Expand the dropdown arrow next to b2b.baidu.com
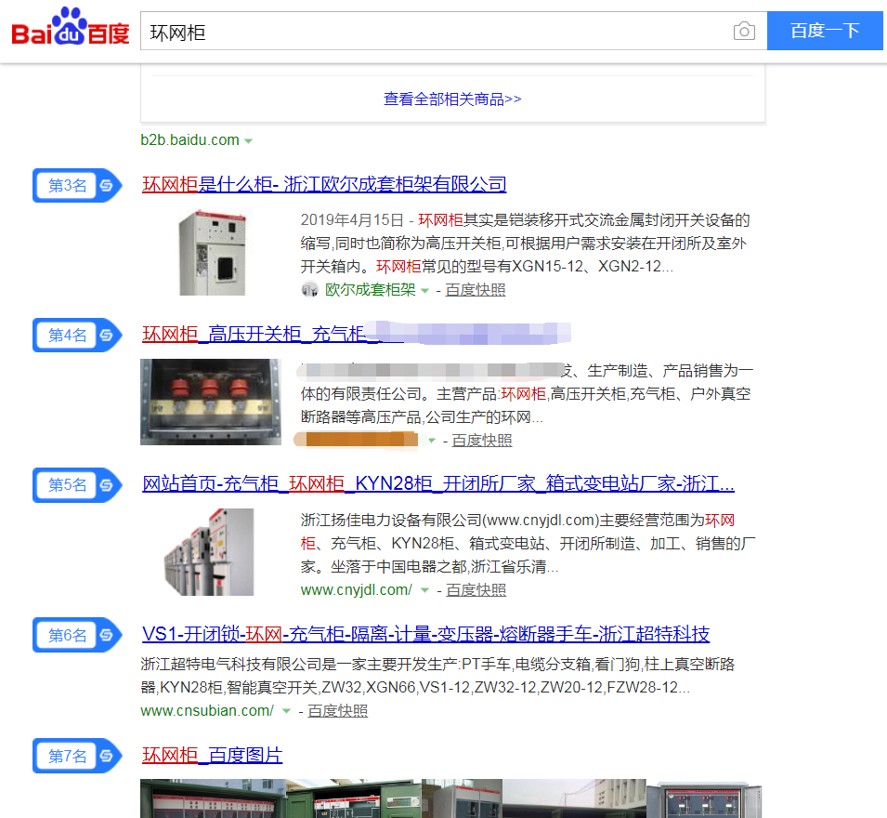887x818 pixels. [x=248, y=141]
